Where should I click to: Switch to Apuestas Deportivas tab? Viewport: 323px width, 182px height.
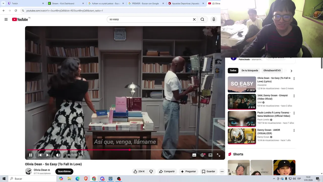pyautogui.click(x=186, y=4)
